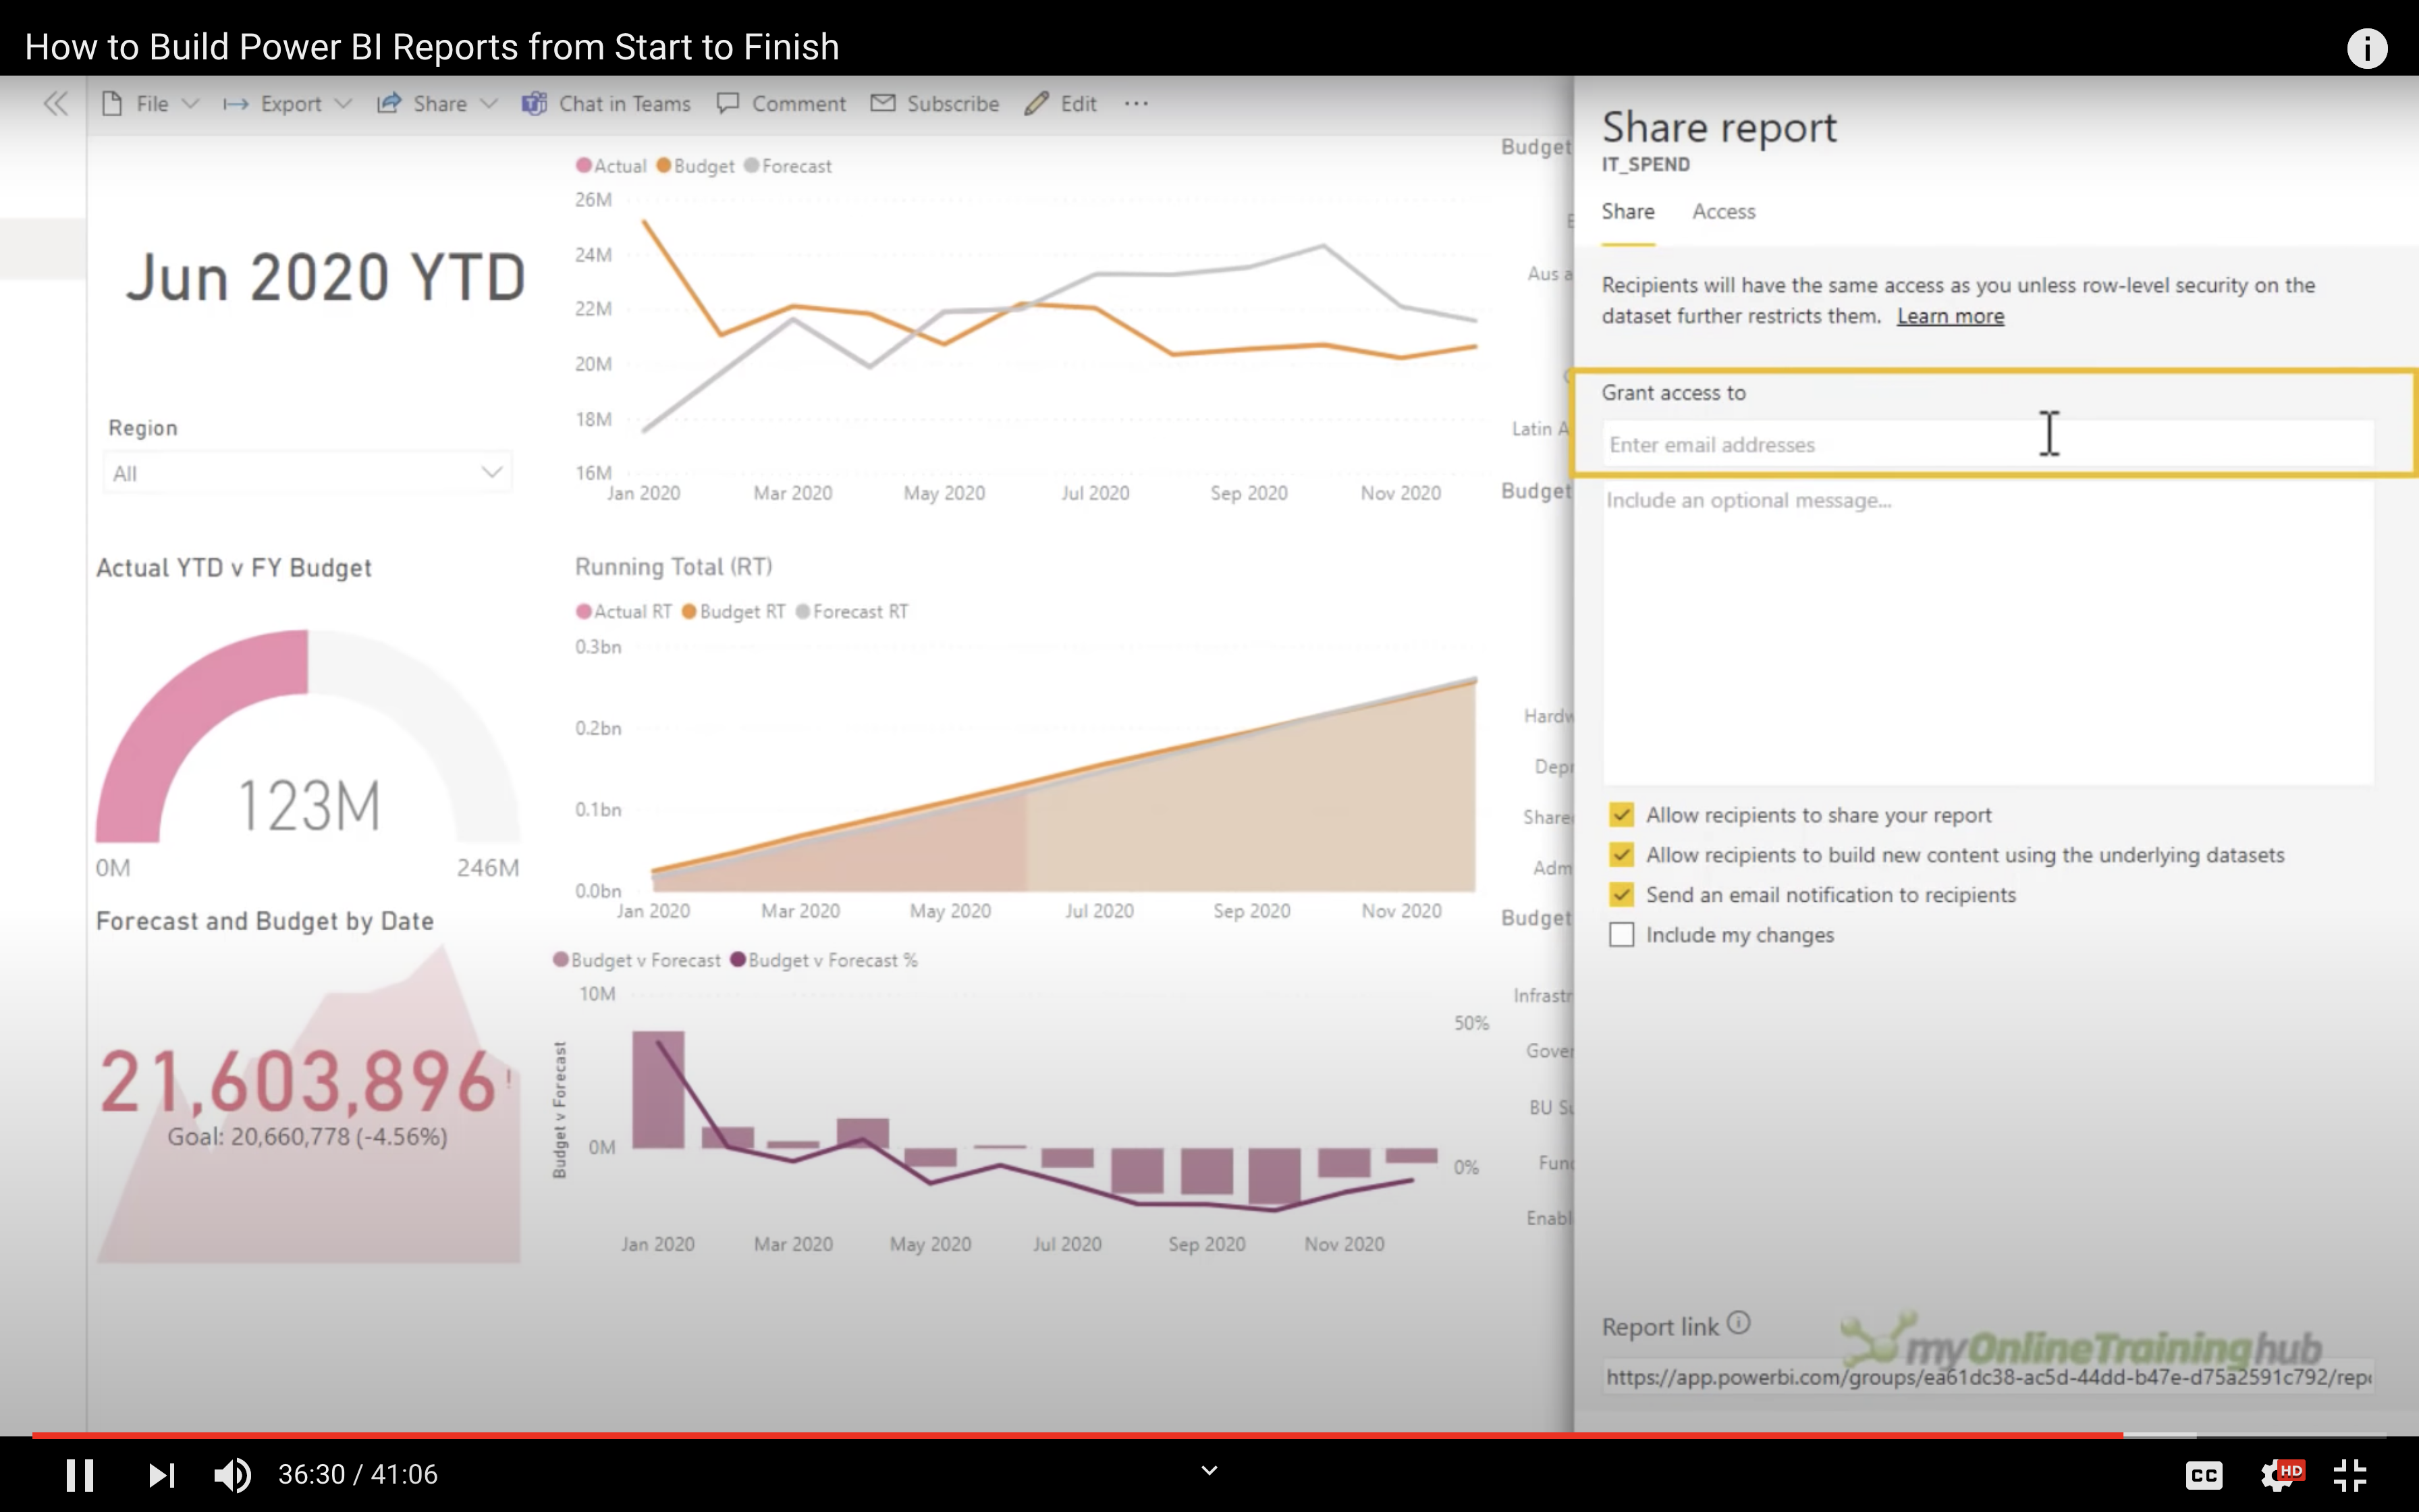
Task: Click the Comment speech bubble icon
Action: (x=728, y=103)
